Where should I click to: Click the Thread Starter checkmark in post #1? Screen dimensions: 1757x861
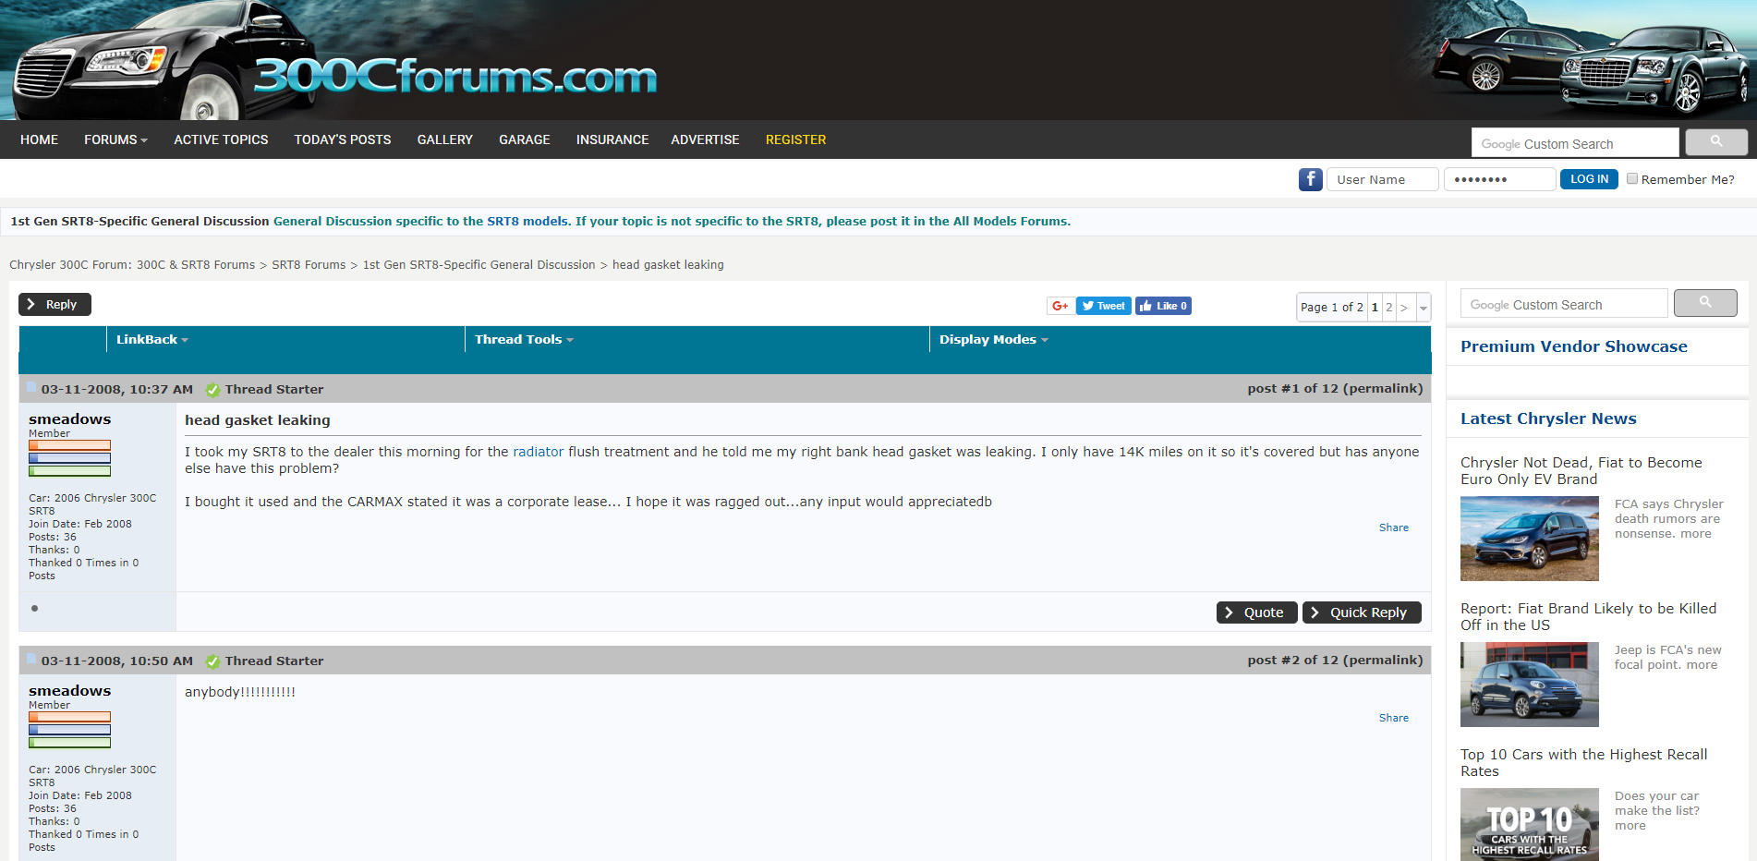click(x=212, y=390)
